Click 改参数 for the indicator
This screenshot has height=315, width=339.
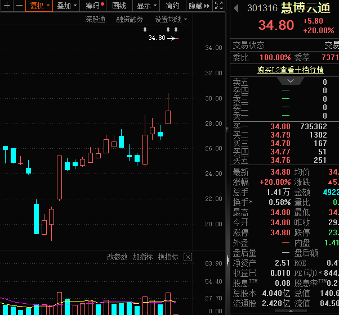[117, 257]
